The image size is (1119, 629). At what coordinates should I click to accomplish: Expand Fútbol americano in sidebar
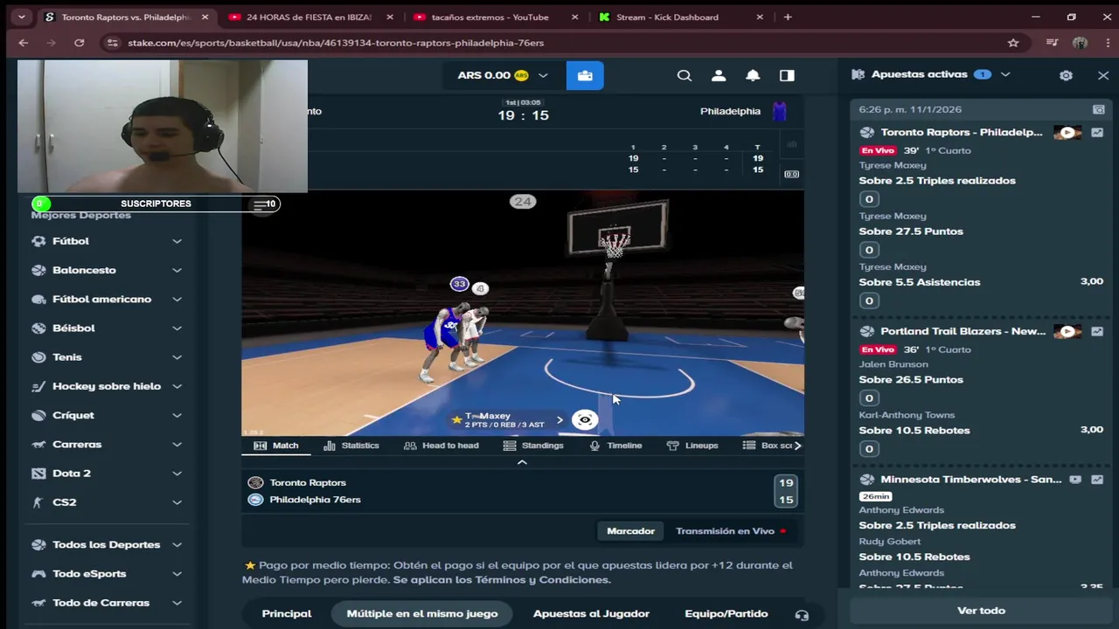pos(177,299)
